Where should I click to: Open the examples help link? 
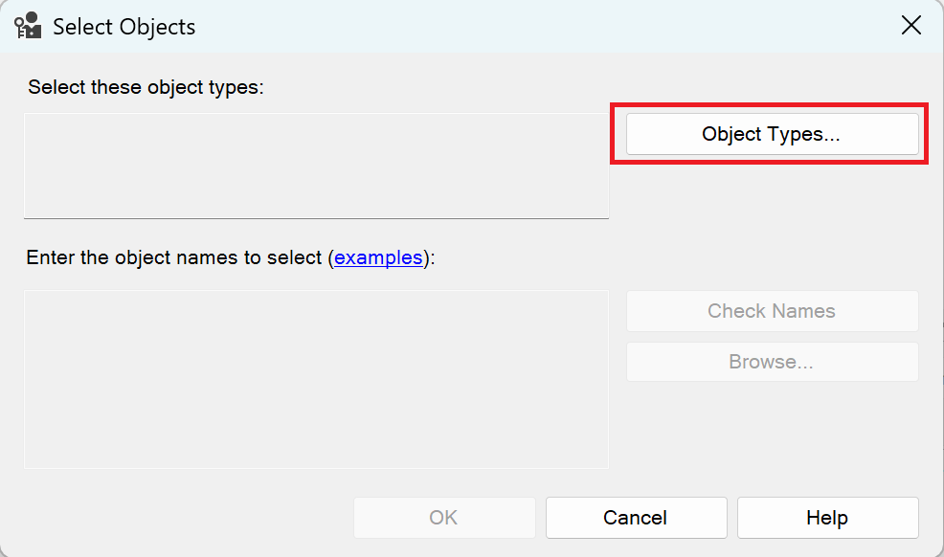tap(378, 257)
